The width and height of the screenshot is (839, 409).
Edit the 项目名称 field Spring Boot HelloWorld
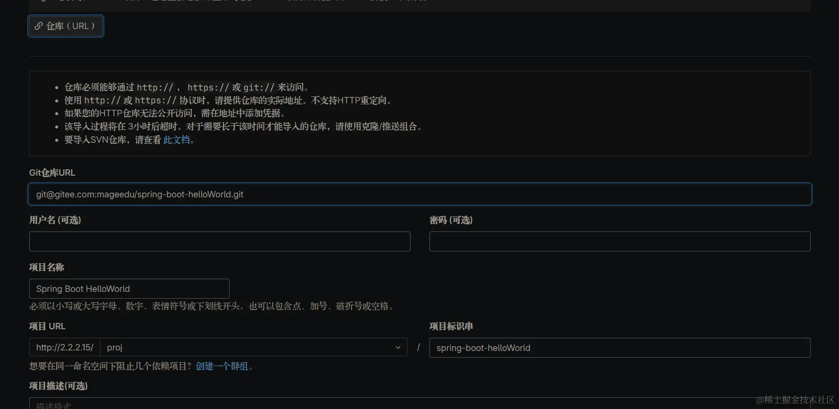[x=129, y=289]
